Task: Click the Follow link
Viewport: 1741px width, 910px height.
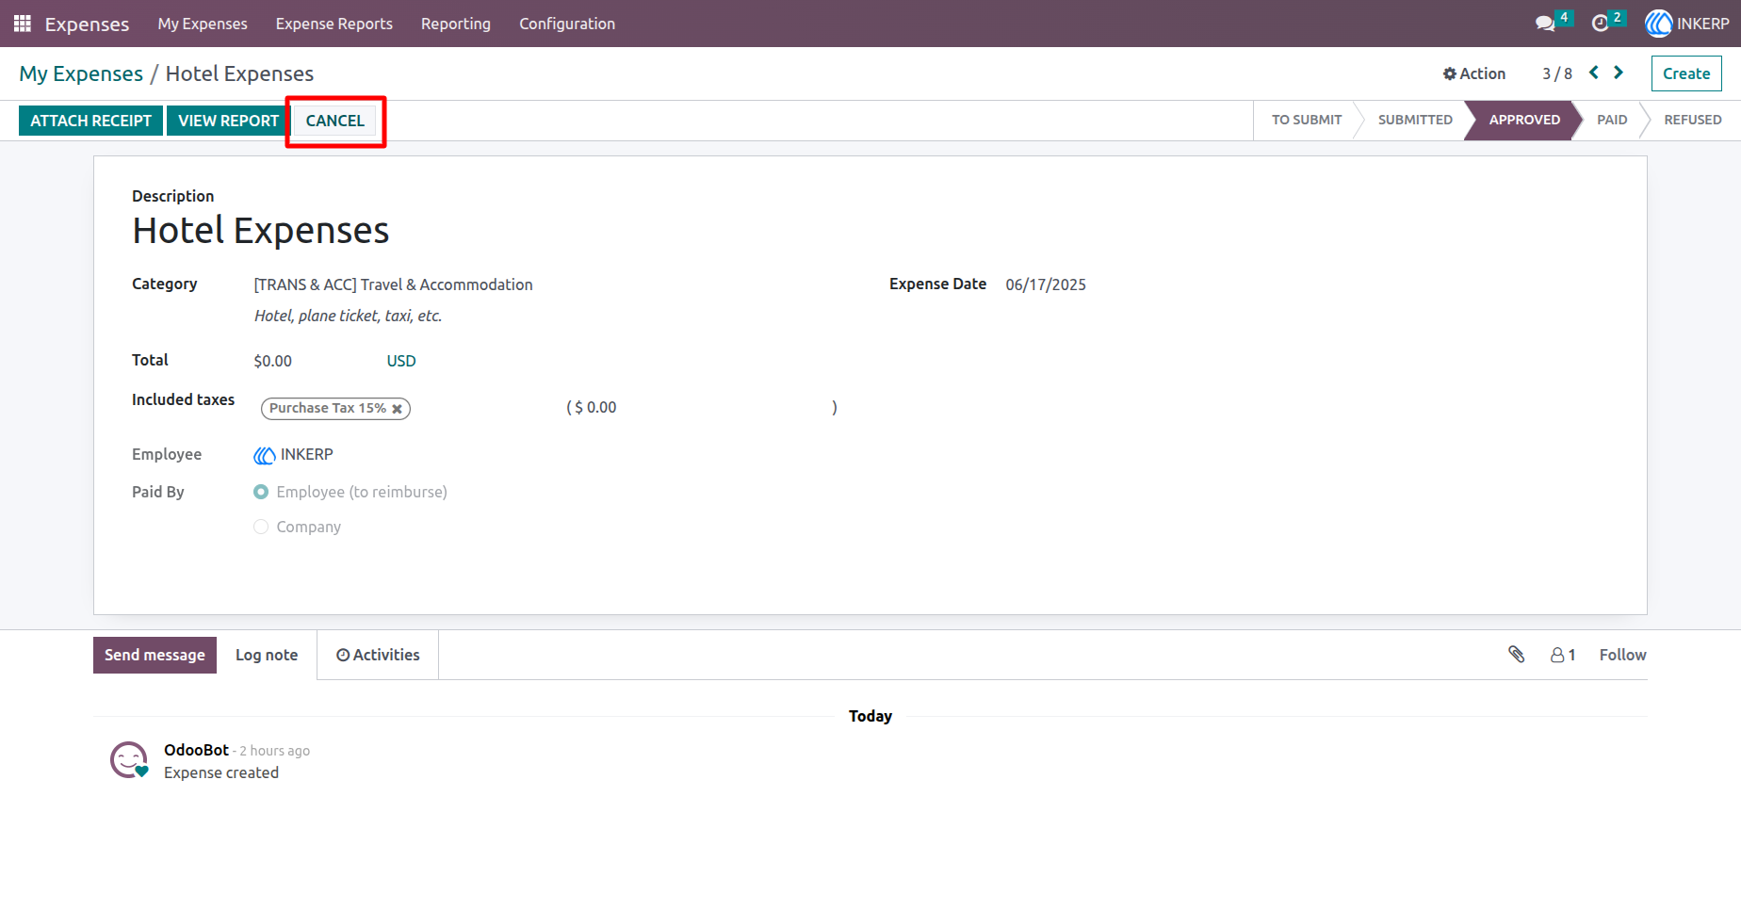Action: pos(1622,655)
